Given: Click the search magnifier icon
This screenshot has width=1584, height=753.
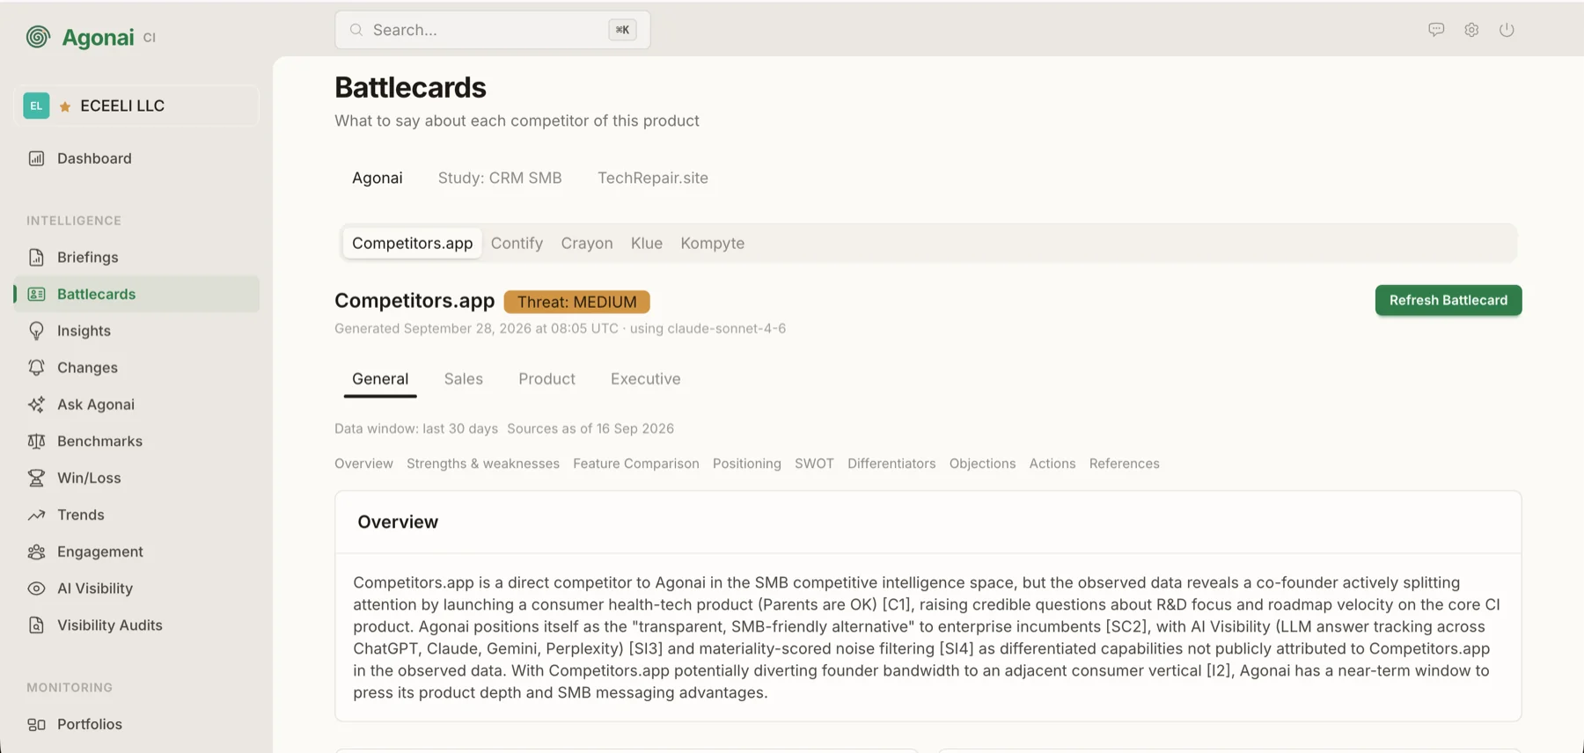Looking at the screenshot, I should pyautogui.click(x=356, y=30).
